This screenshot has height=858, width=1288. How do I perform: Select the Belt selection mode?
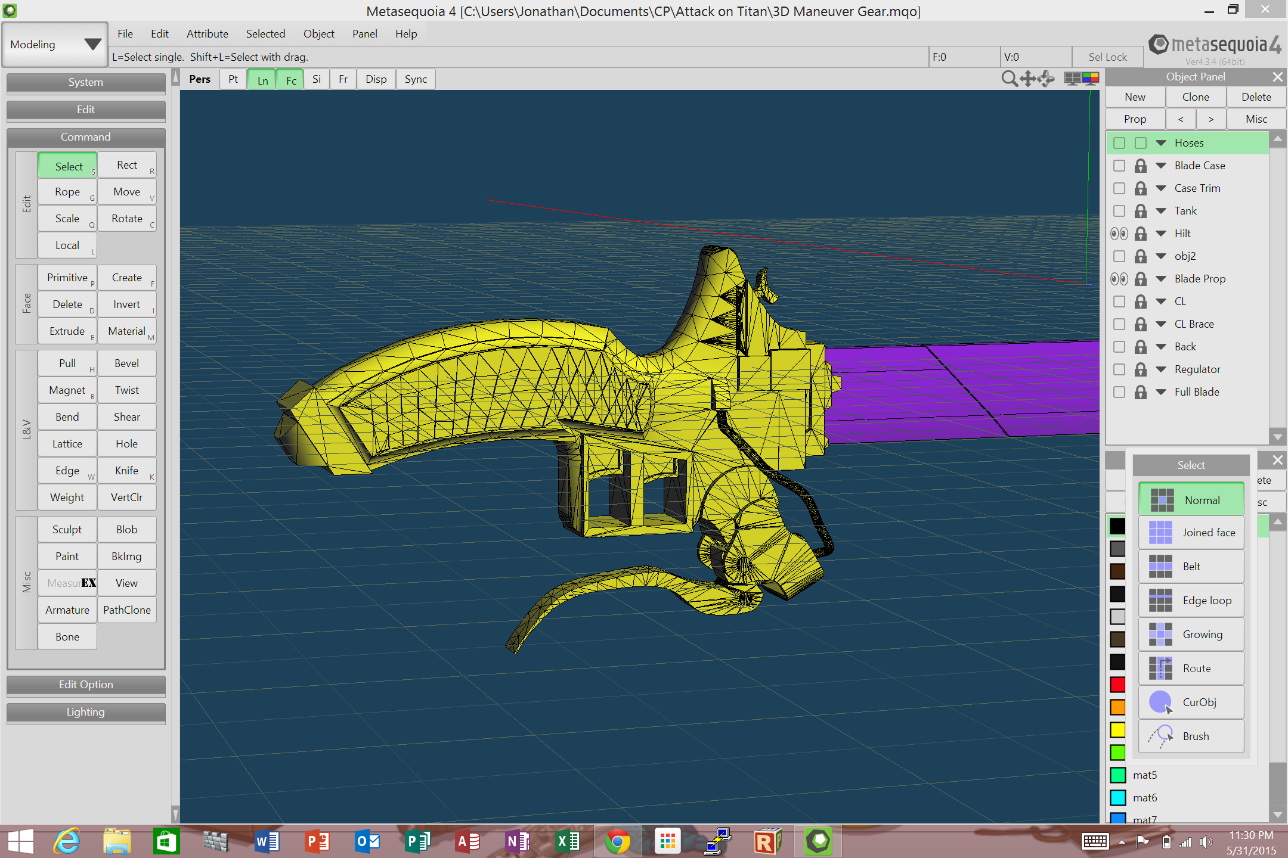(1191, 567)
